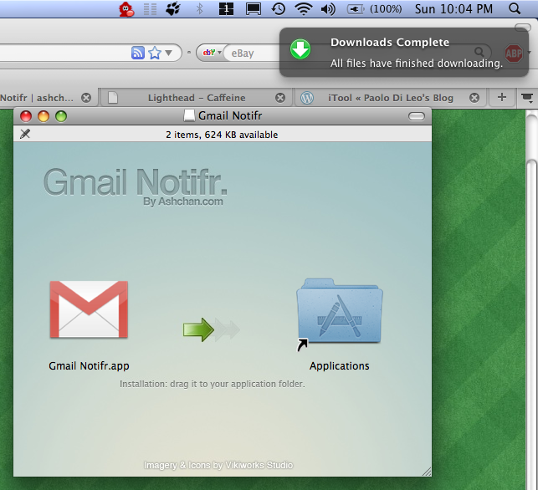This screenshot has height=490, width=538.
Task: Click the Downloads Complete notification text
Action: [x=416, y=53]
